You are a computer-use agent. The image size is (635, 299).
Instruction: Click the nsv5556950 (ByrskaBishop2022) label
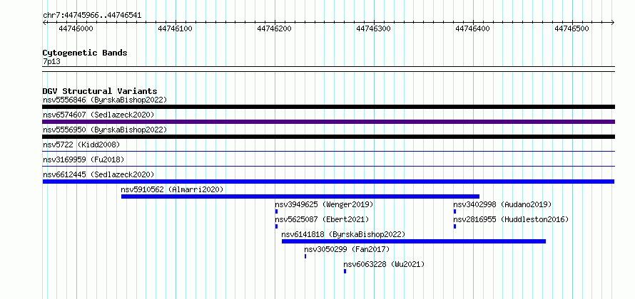(x=105, y=130)
